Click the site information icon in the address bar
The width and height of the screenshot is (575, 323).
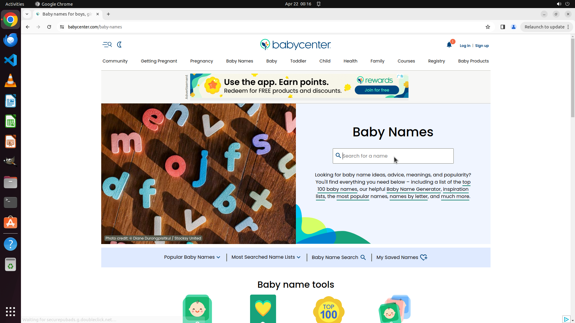tap(62, 27)
